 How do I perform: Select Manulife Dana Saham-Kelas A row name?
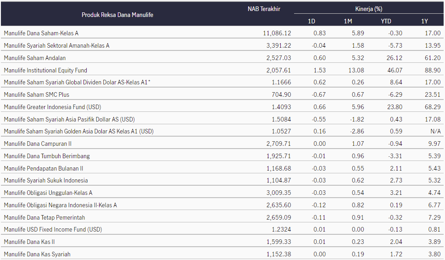coord(41,33)
